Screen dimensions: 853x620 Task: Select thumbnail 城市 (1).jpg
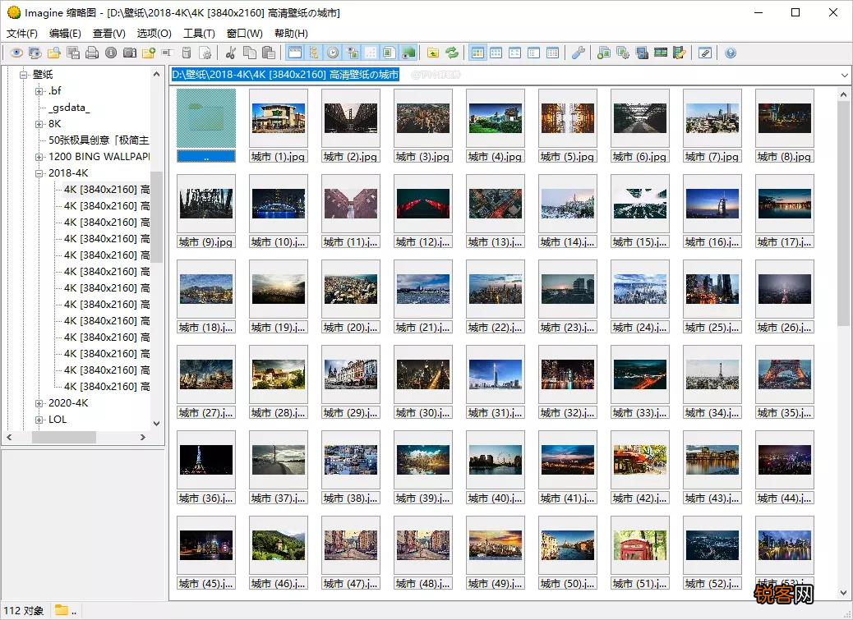coord(279,126)
